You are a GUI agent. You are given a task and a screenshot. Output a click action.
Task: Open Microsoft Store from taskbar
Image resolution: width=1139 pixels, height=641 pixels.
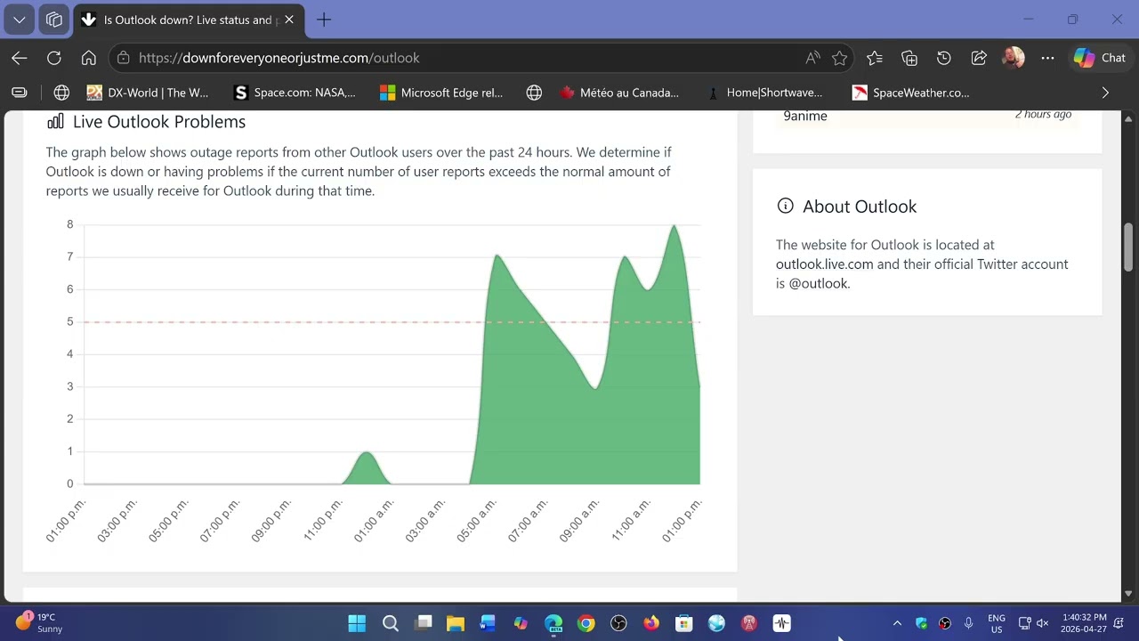click(683, 623)
